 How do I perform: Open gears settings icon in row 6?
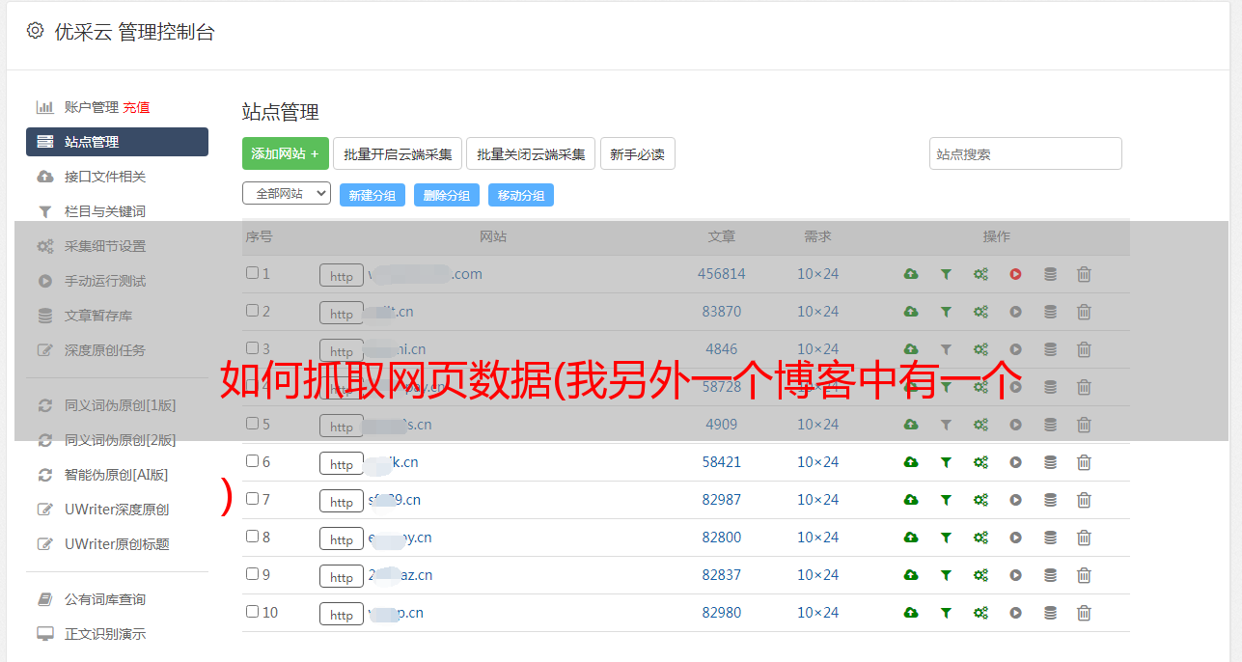980,462
